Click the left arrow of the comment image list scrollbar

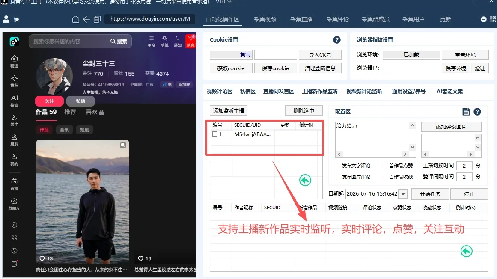pos(426,154)
